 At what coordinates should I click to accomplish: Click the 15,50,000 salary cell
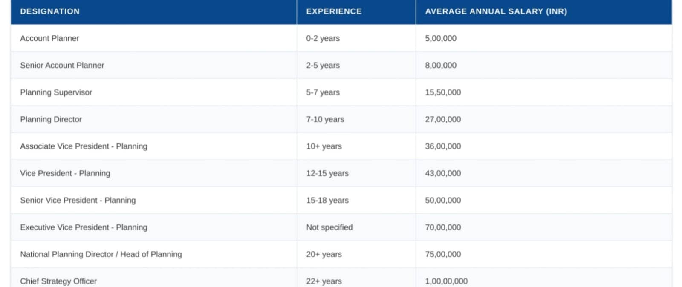coord(442,92)
